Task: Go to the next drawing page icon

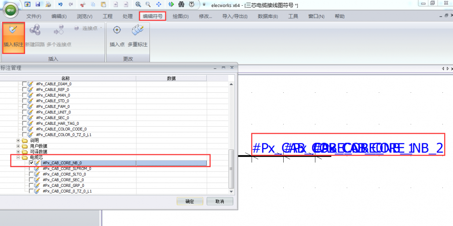Action: pyautogui.click(x=126, y=4)
